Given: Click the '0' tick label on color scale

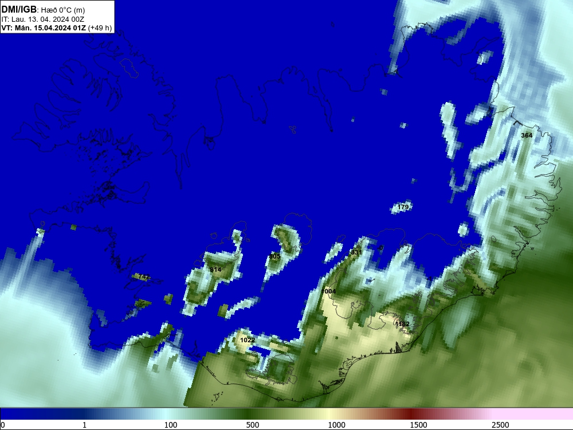Looking at the screenshot, I should point(3,425).
